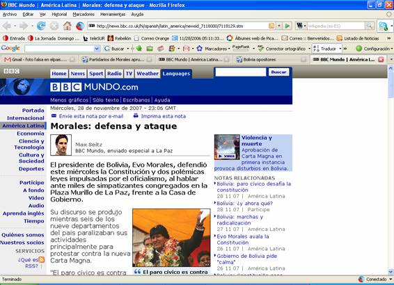Click the Violencia y muerte video thumbnail
394x285 pixels.
[227, 147]
